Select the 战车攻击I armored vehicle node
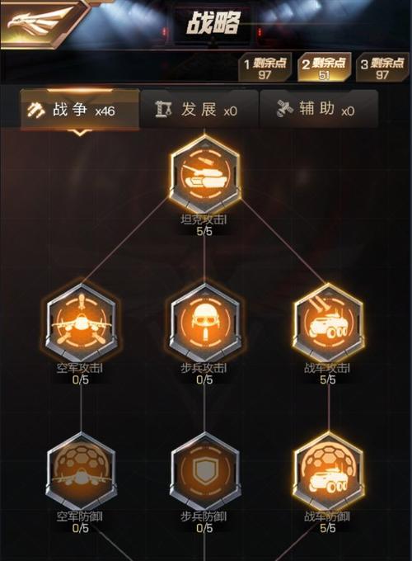This screenshot has height=561, width=412. pyautogui.click(x=328, y=323)
